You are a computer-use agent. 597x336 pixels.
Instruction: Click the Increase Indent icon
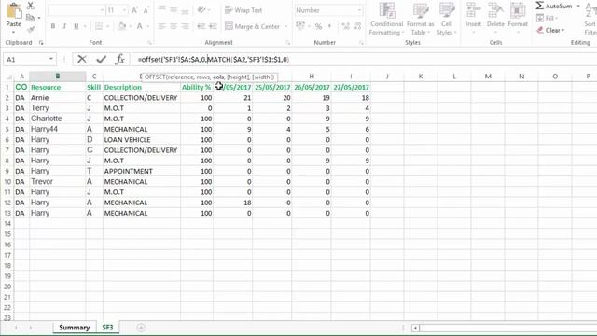[213, 26]
